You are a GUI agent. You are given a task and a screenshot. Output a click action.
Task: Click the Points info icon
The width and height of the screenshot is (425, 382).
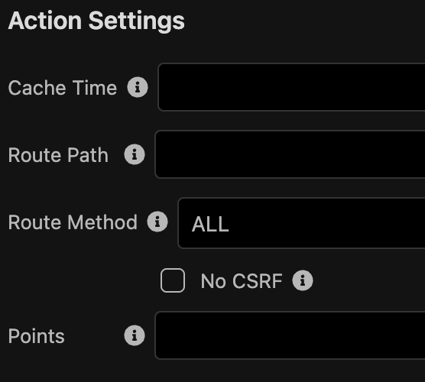click(135, 335)
